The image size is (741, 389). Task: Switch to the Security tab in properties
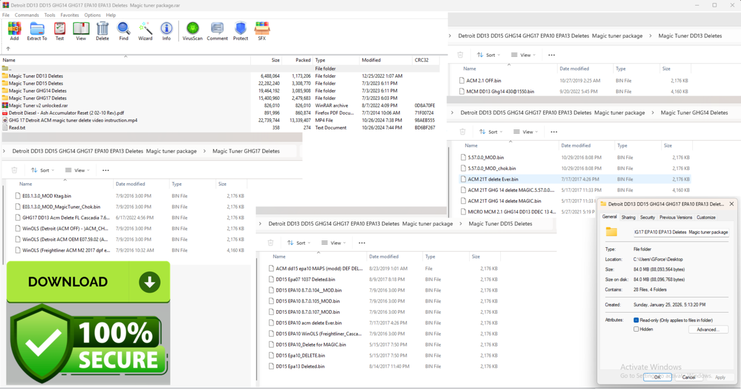click(x=647, y=218)
